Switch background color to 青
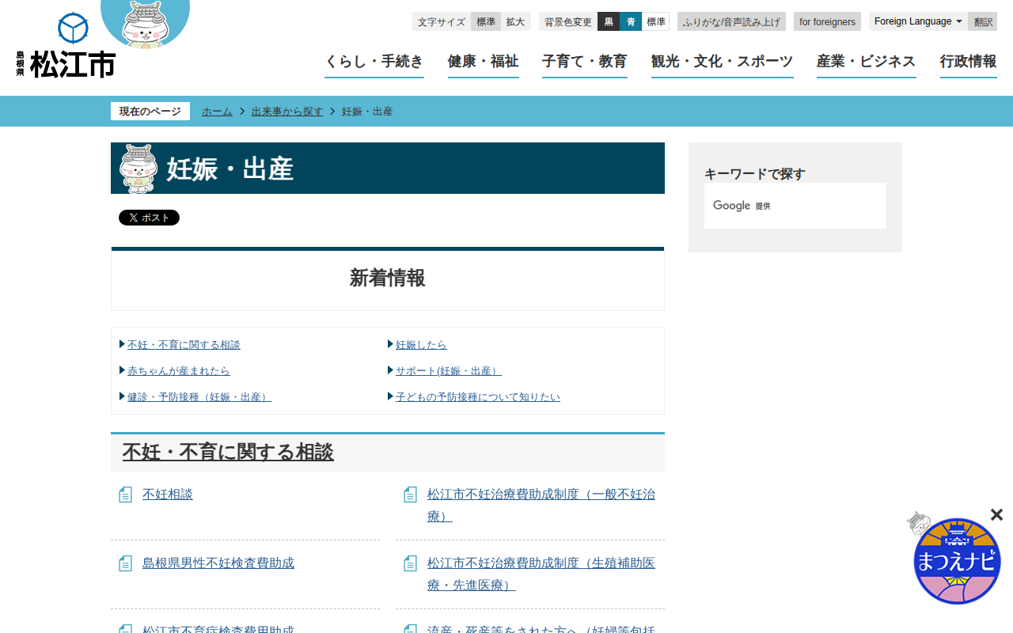Image resolution: width=1013 pixels, height=633 pixels. click(631, 21)
